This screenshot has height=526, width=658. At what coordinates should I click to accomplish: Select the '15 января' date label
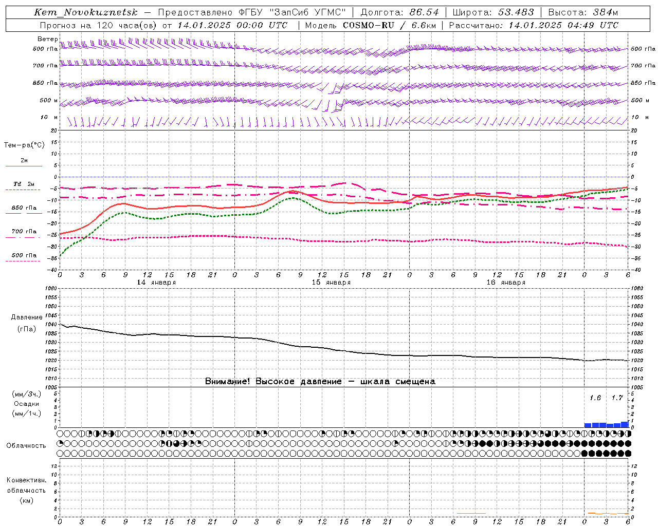coord(331,283)
